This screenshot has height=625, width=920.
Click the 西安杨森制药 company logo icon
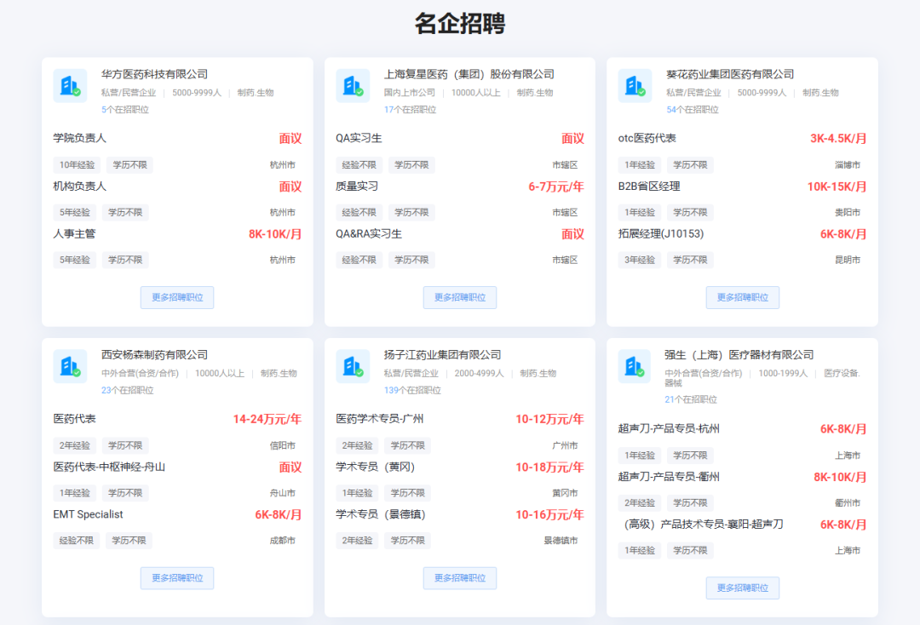tap(70, 366)
